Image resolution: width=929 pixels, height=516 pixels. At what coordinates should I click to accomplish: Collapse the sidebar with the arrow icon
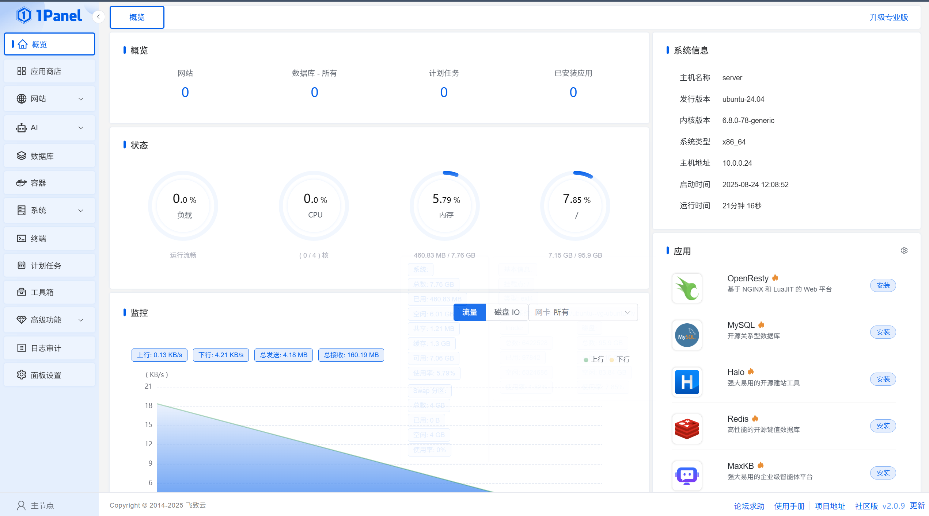(x=98, y=17)
